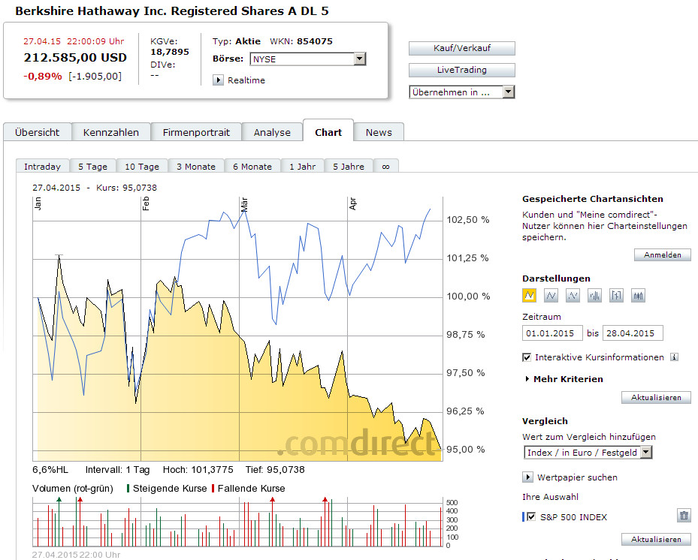This screenshot has height=560, width=698.
Task: Select the candlestick chart display
Action: pyautogui.click(x=639, y=295)
